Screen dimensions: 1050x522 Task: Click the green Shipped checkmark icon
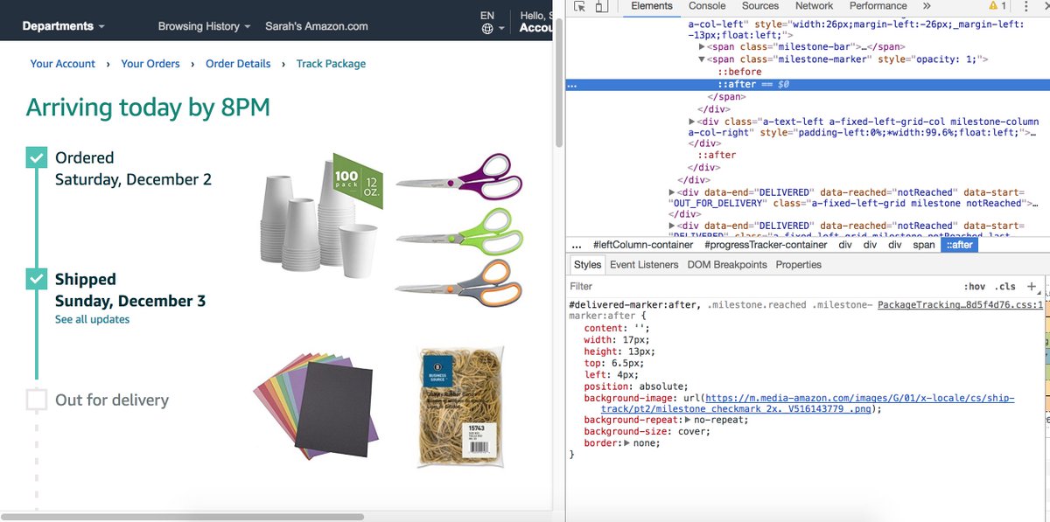coord(36,279)
